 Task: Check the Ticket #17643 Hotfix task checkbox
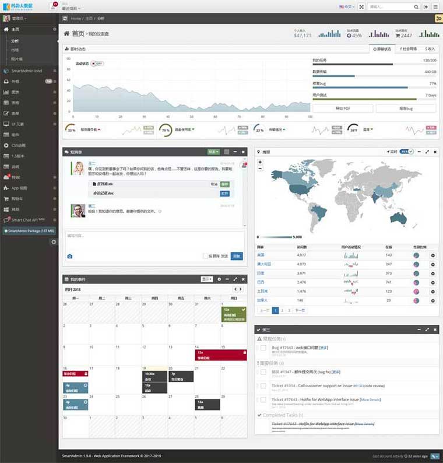click(263, 400)
